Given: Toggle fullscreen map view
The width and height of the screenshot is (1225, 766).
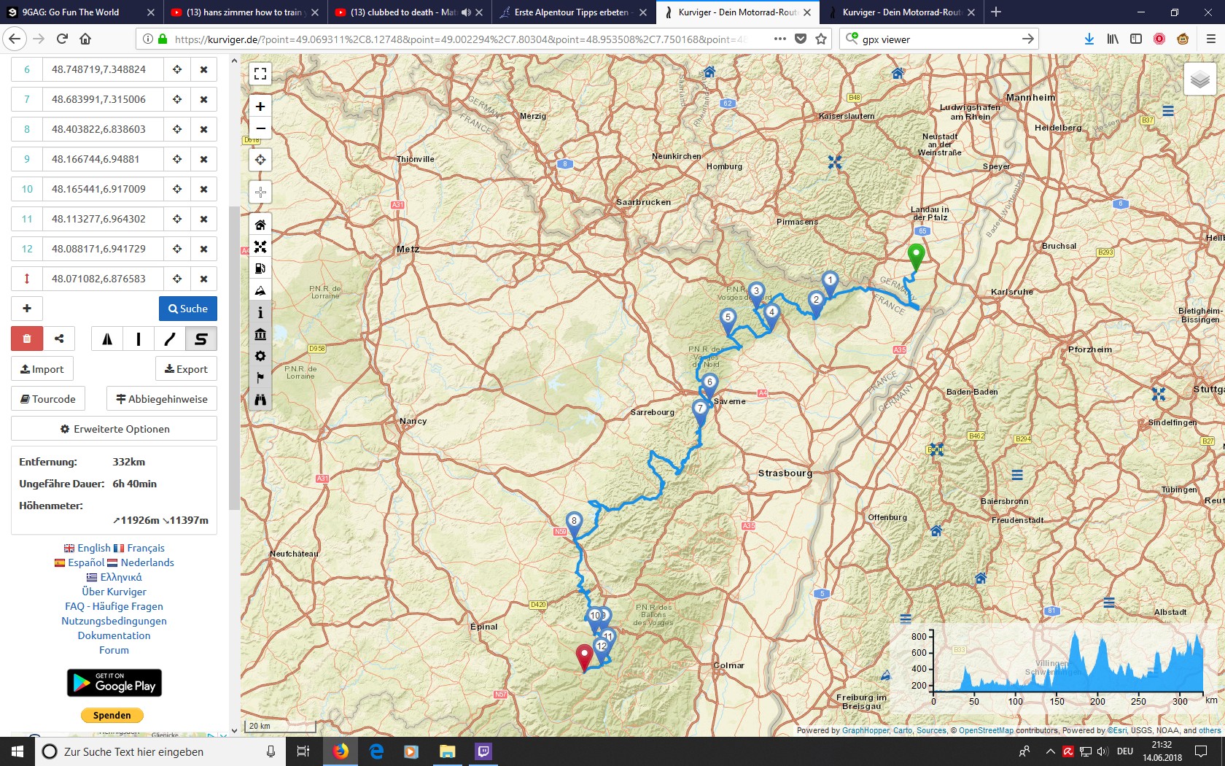Looking at the screenshot, I should tap(260, 74).
